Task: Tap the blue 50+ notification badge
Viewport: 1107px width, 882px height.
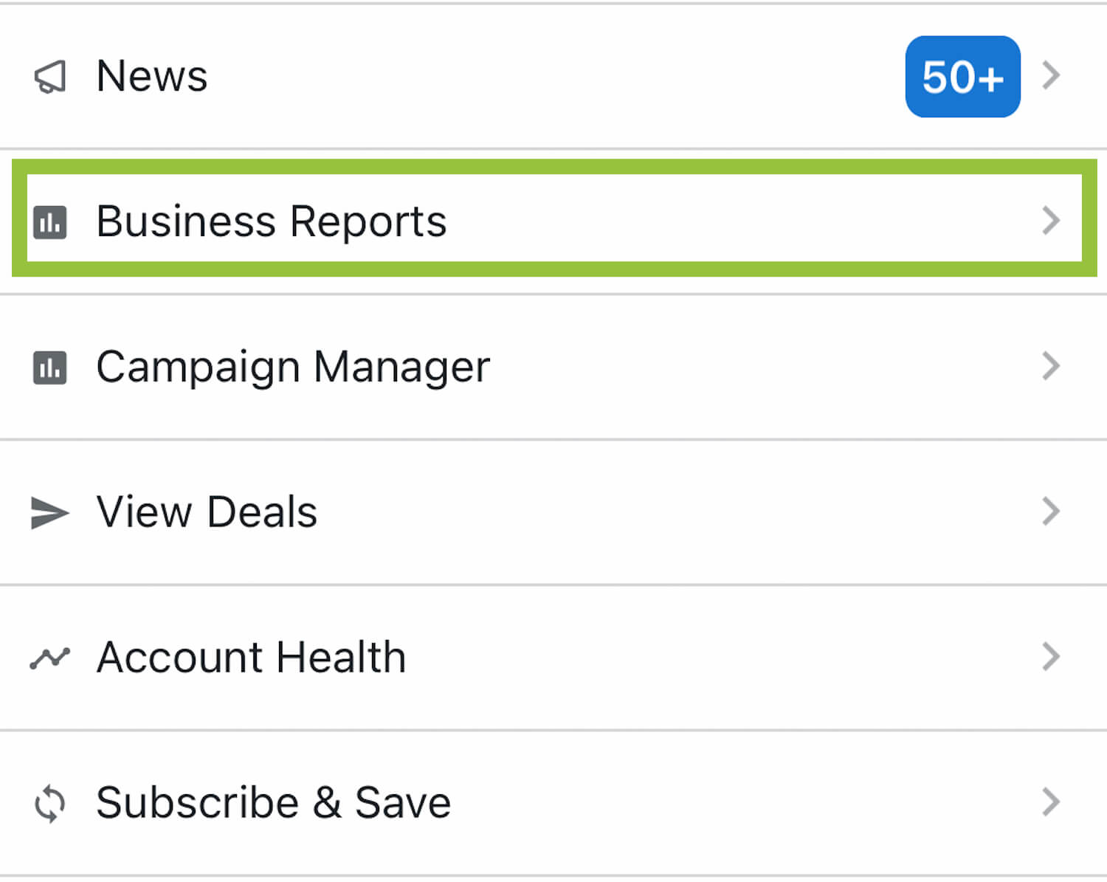Action: point(962,77)
